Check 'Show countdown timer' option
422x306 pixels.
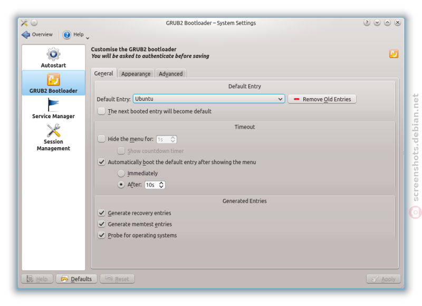tap(121, 151)
